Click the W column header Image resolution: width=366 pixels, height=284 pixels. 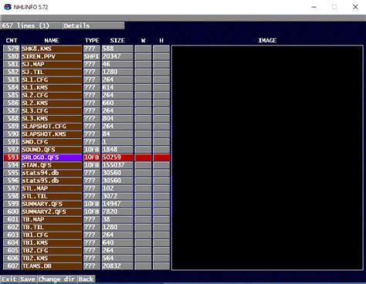[143, 40]
